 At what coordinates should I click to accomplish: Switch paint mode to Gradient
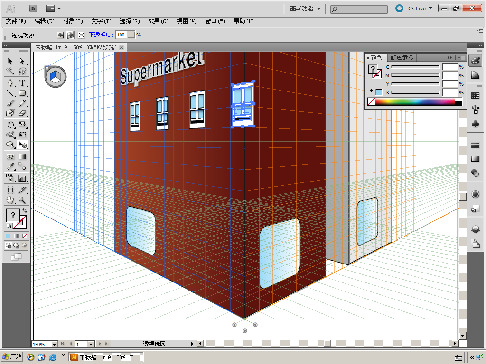16,236
